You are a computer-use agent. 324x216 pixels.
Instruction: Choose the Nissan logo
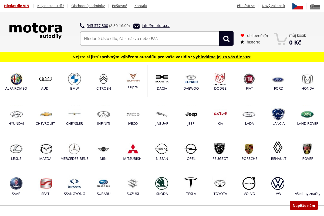point(162,149)
